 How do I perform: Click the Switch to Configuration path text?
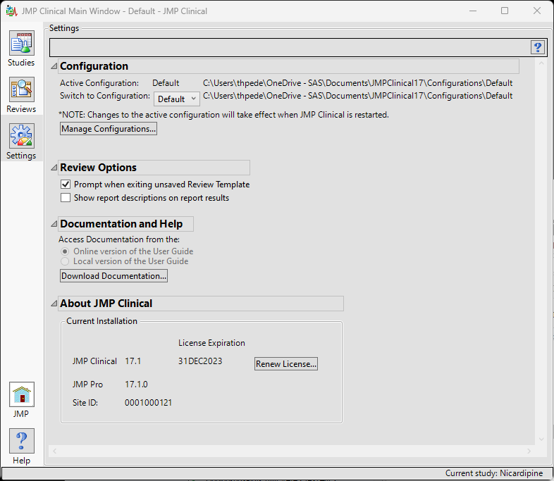pyautogui.click(x=357, y=96)
